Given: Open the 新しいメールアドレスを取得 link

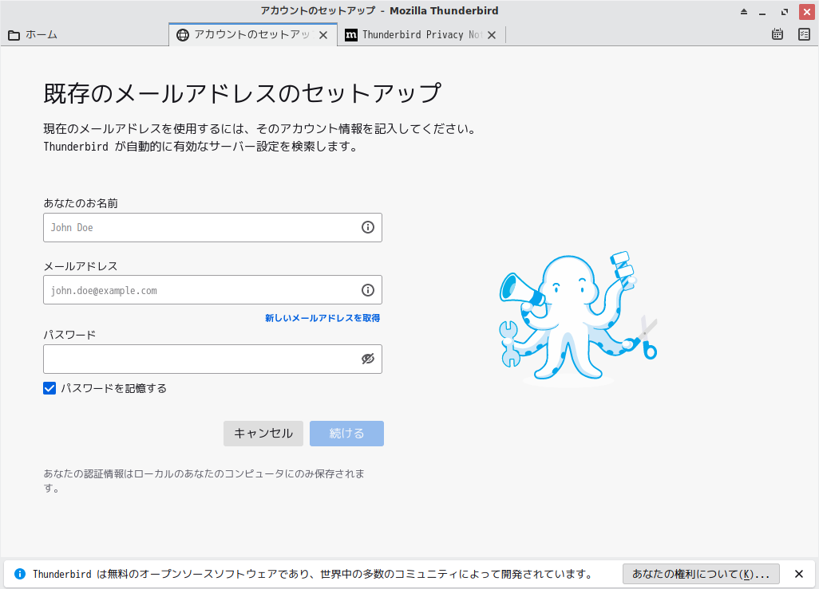Looking at the screenshot, I should 322,318.
